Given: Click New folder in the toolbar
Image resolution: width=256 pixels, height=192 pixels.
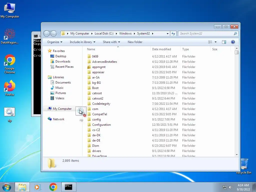Looking at the screenshot, I should pyautogui.click(x=135, y=42).
